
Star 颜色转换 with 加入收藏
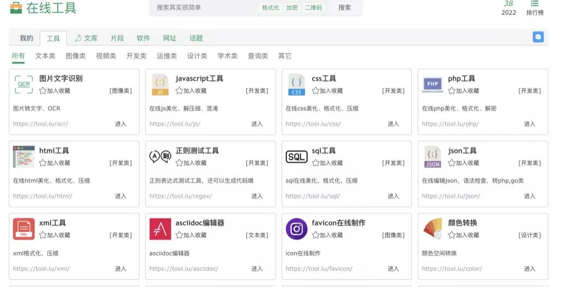[x=464, y=235]
